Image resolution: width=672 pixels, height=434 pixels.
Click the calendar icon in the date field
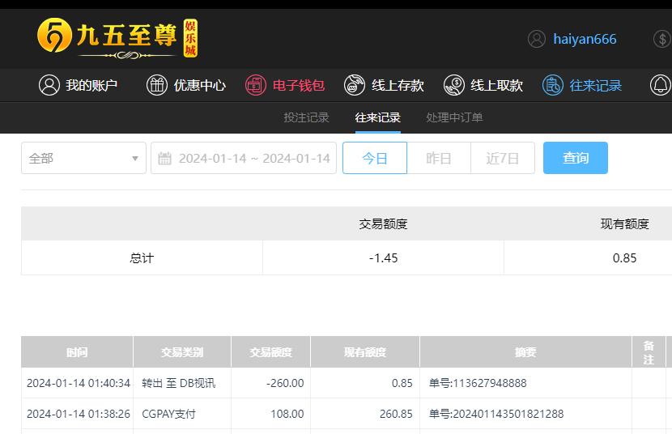click(164, 158)
